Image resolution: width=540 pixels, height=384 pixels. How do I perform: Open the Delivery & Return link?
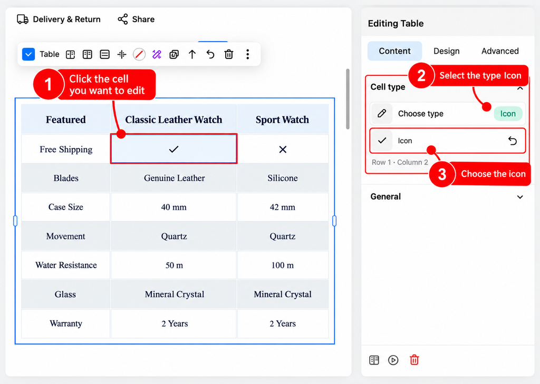59,19
